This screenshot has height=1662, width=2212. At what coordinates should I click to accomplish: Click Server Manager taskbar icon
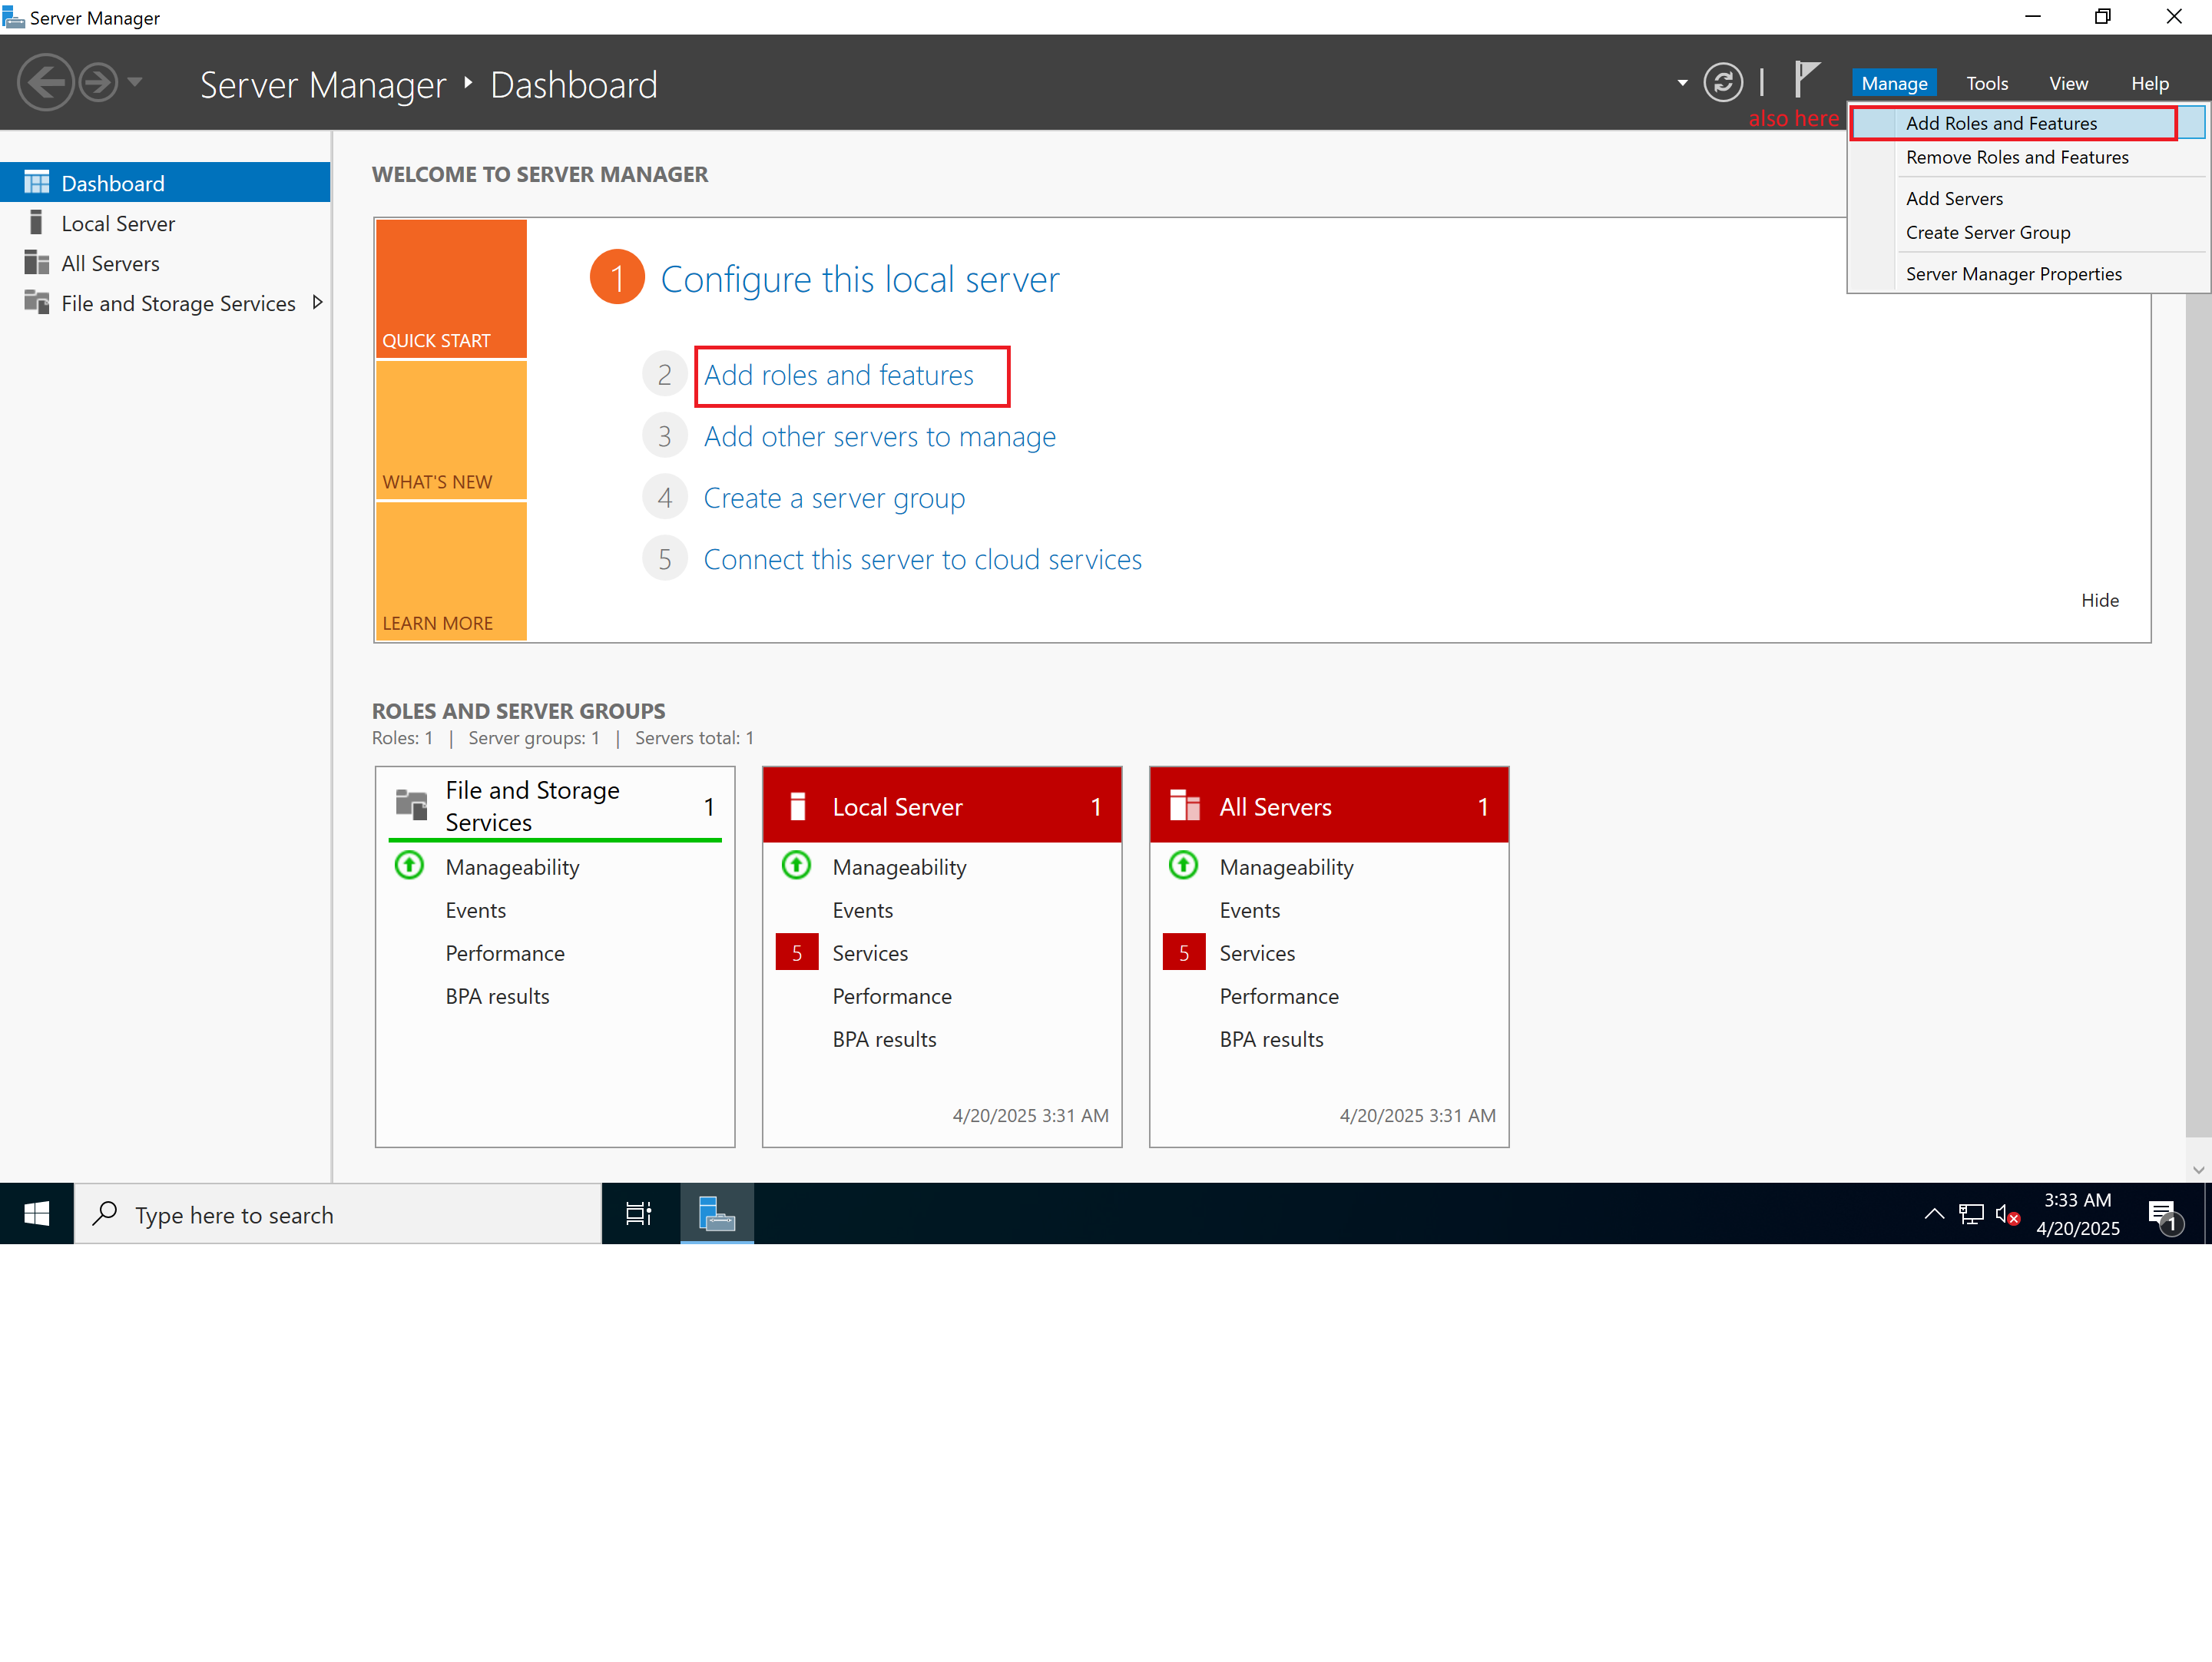click(717, 1214)
